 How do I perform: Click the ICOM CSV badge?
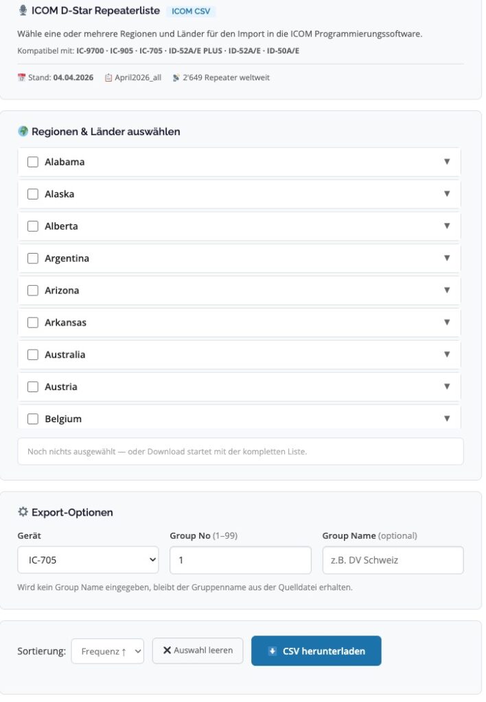(192, 12)
